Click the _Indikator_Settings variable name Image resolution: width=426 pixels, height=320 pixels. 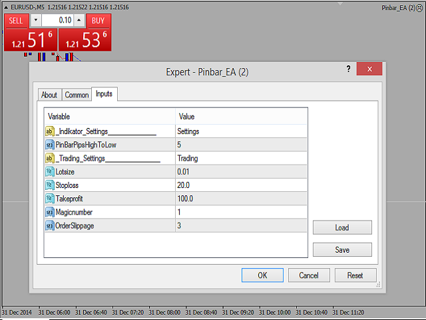(x=106, y=131)
